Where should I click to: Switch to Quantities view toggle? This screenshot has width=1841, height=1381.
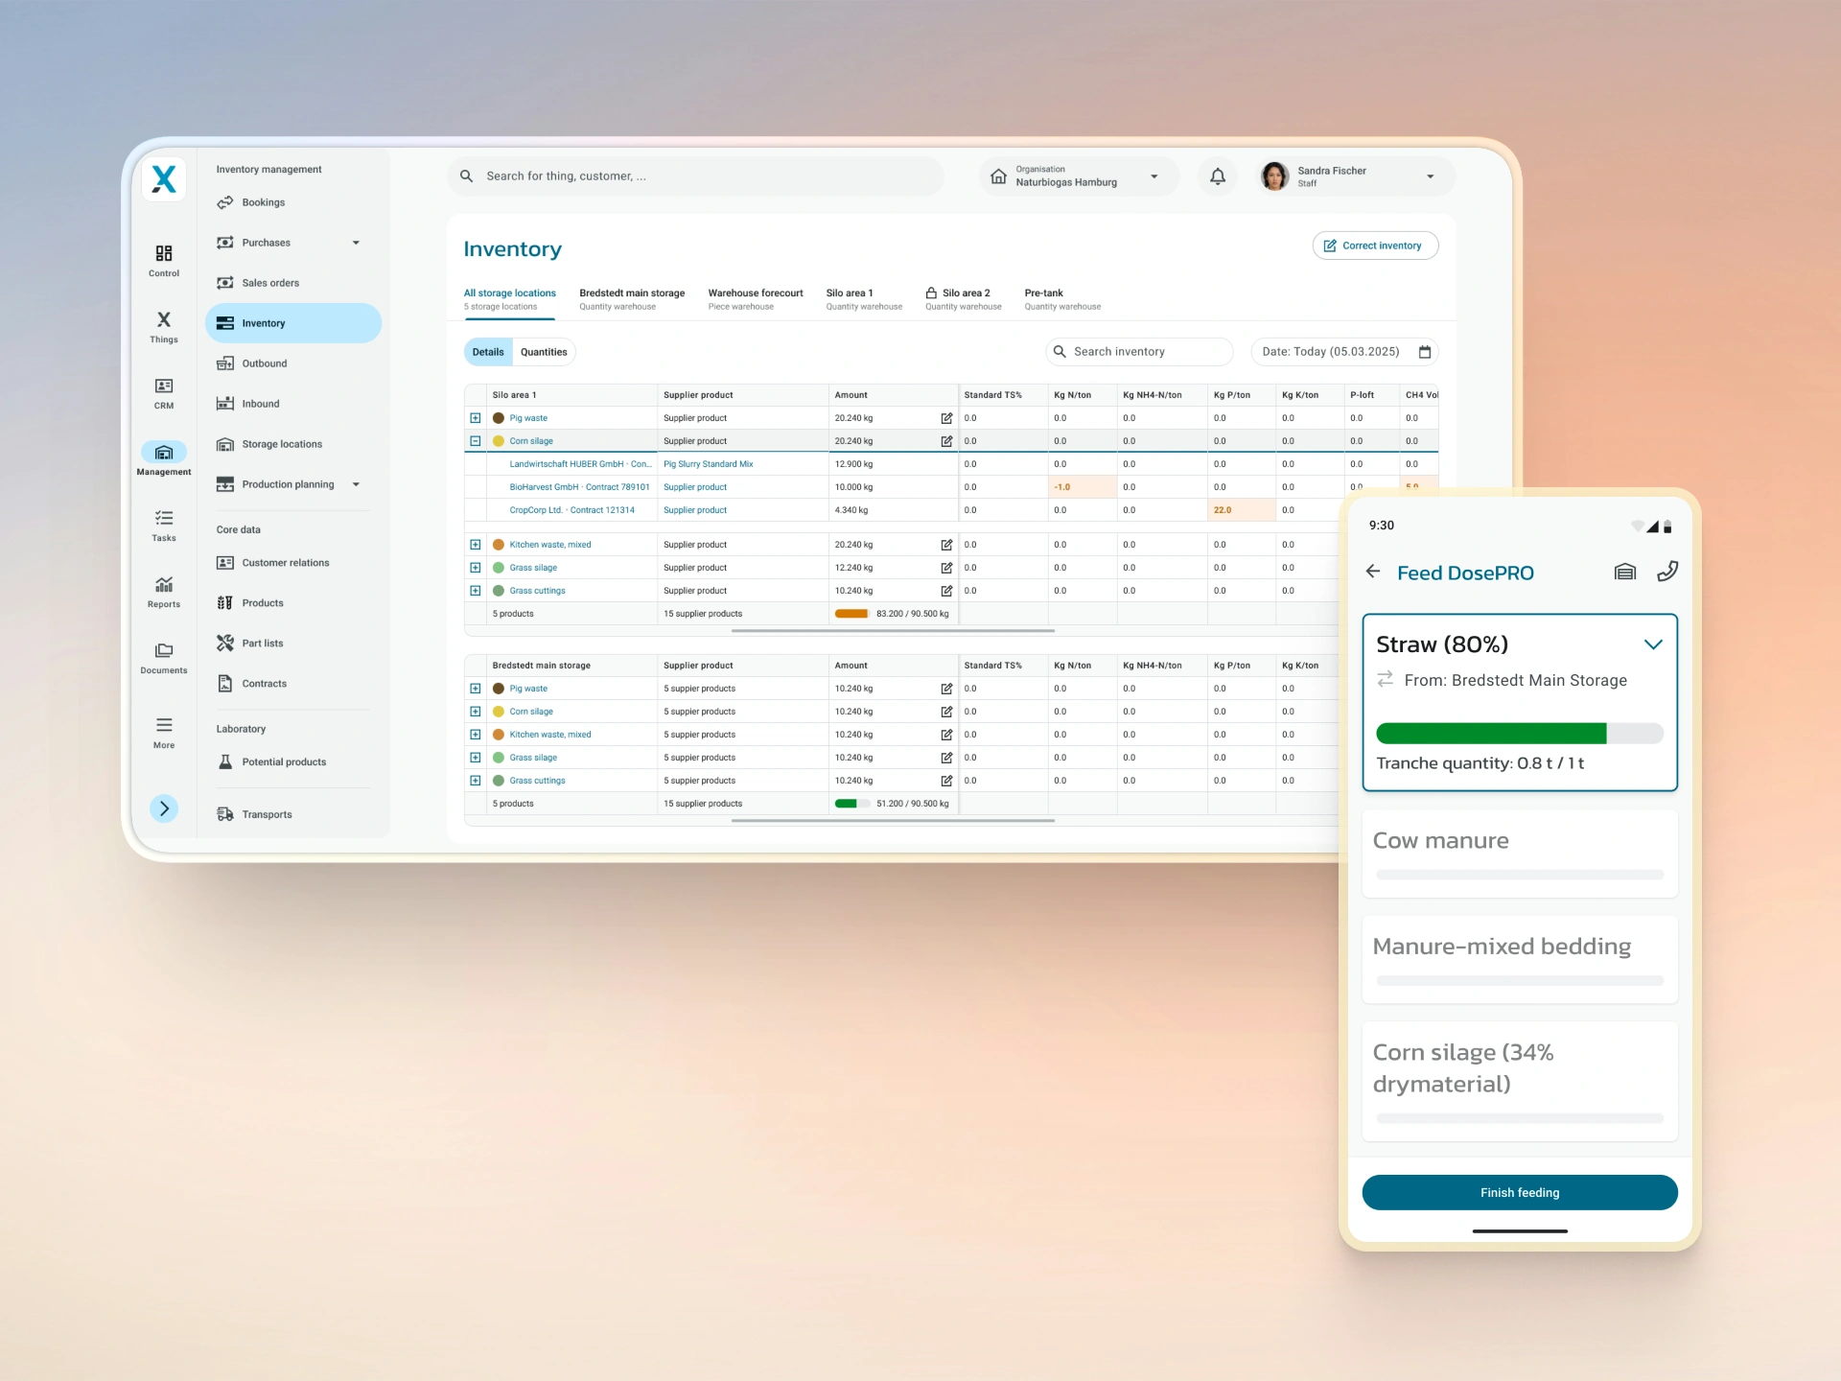544,352
